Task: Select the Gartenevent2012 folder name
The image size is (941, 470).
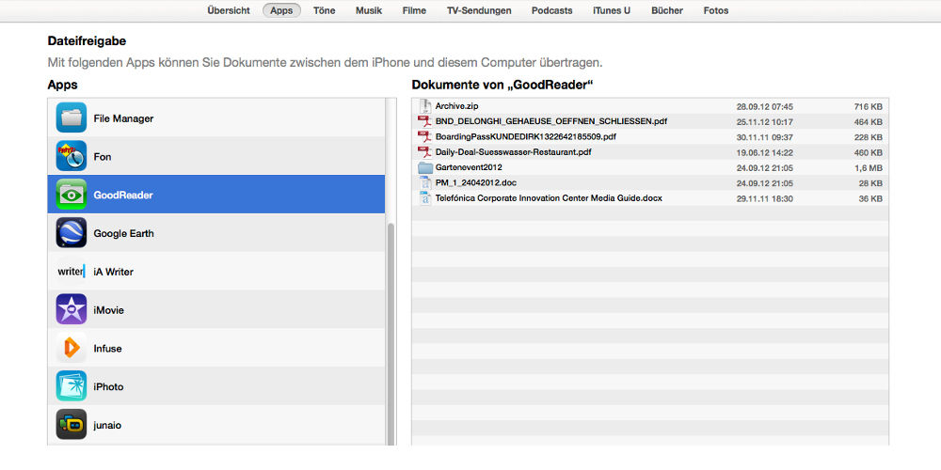Action: (469, 168)
